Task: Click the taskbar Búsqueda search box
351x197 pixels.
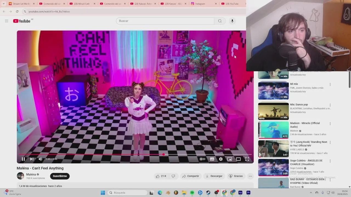Action: coord(127,193)
